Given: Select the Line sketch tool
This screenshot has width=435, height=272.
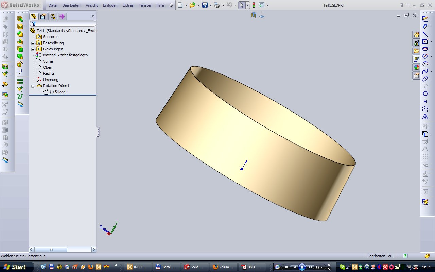Looking at the screenshot, I should (x=425, y=34).
